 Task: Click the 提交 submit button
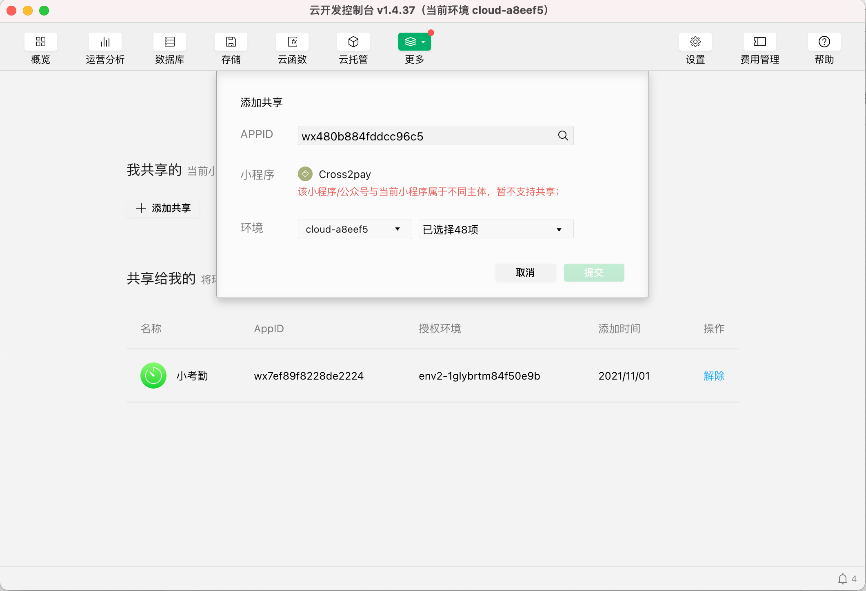click(593, 273)
